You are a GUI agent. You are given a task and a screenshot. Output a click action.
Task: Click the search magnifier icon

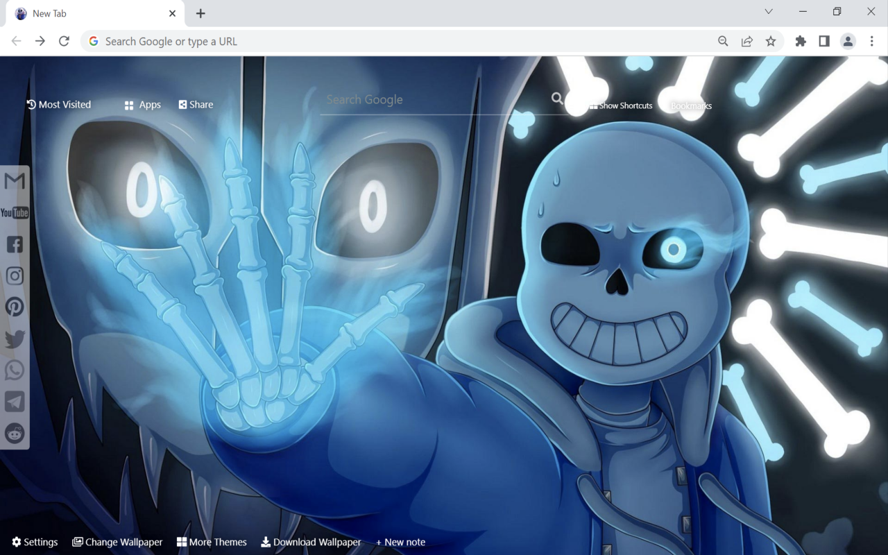[557, 99]
